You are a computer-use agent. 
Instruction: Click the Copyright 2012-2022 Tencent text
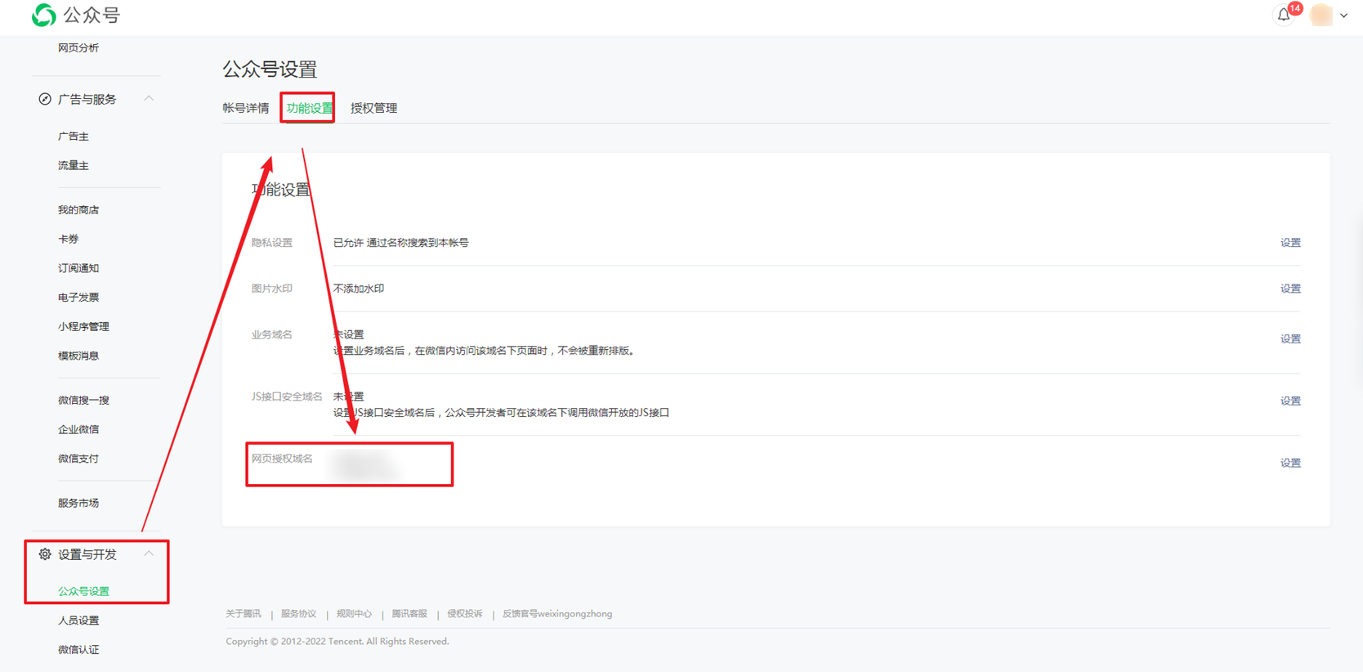(337, 642)
